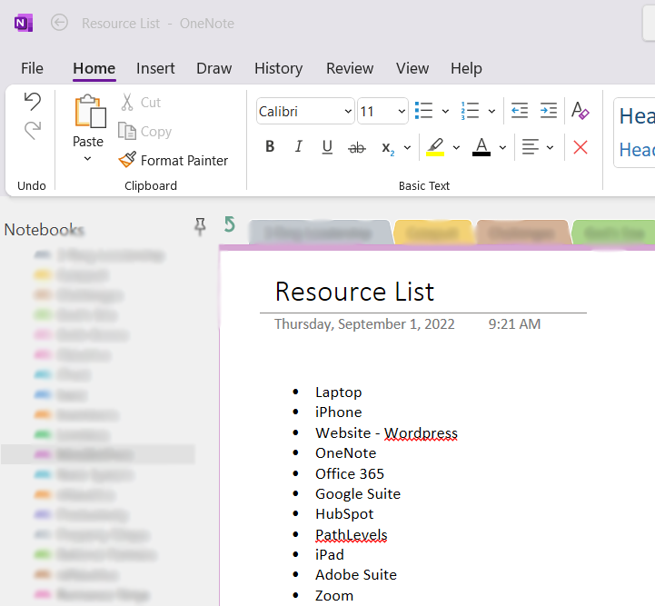Click the Resource List page title

(354, 291)
